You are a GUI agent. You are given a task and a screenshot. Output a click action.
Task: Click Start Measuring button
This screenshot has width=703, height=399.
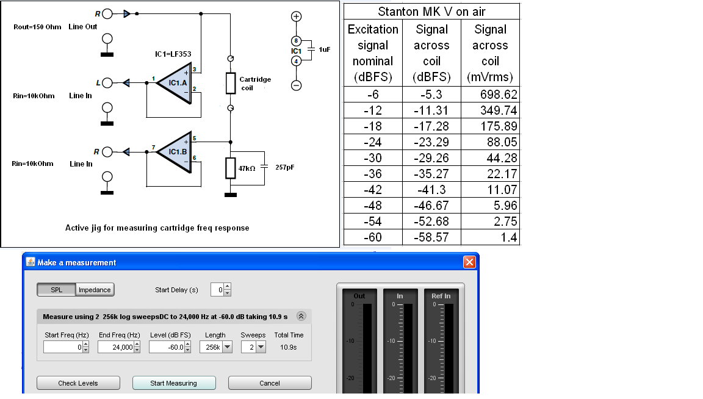[174, 383]
